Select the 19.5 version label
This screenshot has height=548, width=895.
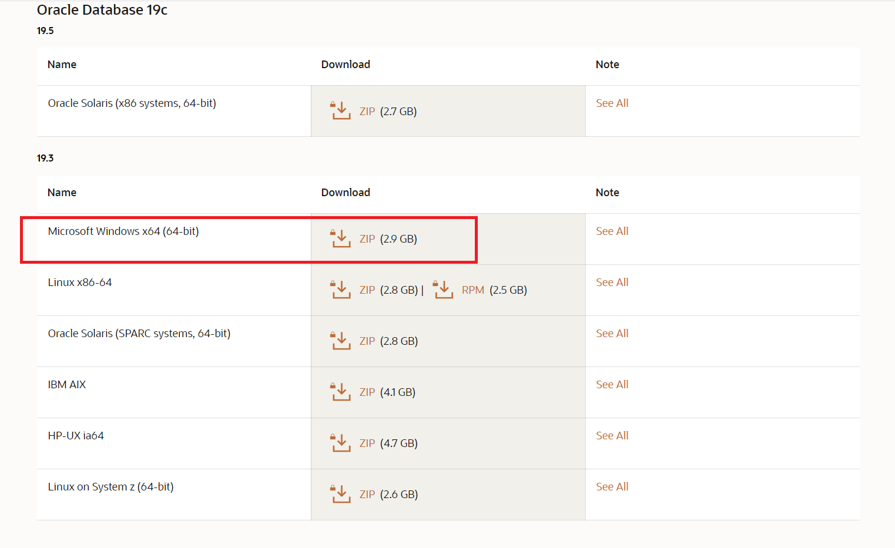pyautogui.click(x=45, y=31)
